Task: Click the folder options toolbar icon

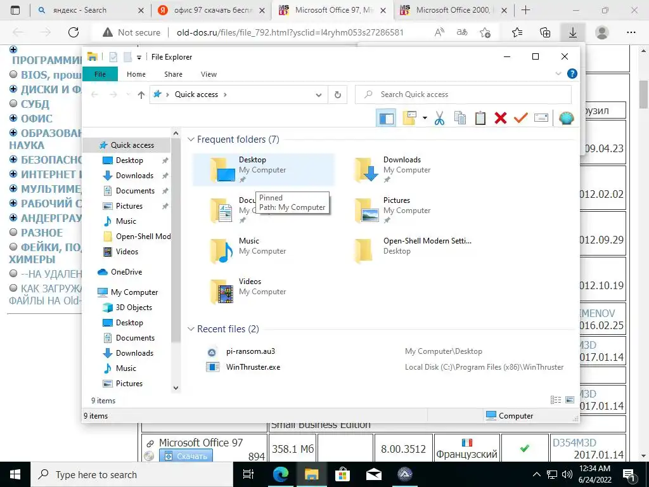Action: pyautogui.click(x=409, y=118)
